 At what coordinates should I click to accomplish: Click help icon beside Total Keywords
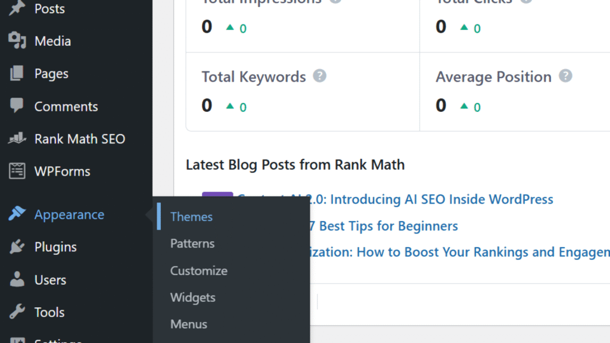320,76
